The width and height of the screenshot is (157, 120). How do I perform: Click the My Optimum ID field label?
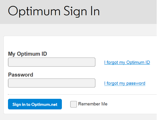point(28,54)
